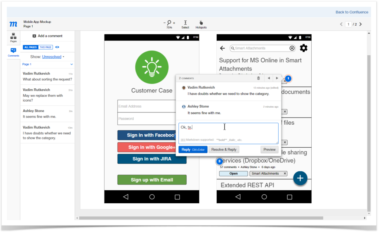Viewport: 380px width, 233px height.
Task: Click the blue comment marker numbered 1
Action: [288, 78]
